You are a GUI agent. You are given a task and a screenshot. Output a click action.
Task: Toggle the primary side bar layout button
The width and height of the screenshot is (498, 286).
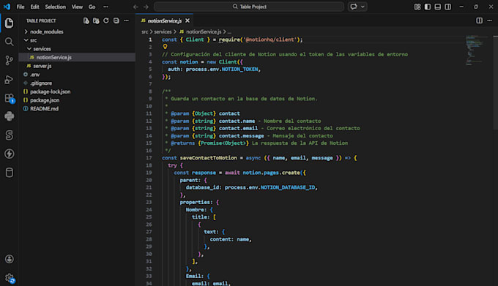[428, 7]
